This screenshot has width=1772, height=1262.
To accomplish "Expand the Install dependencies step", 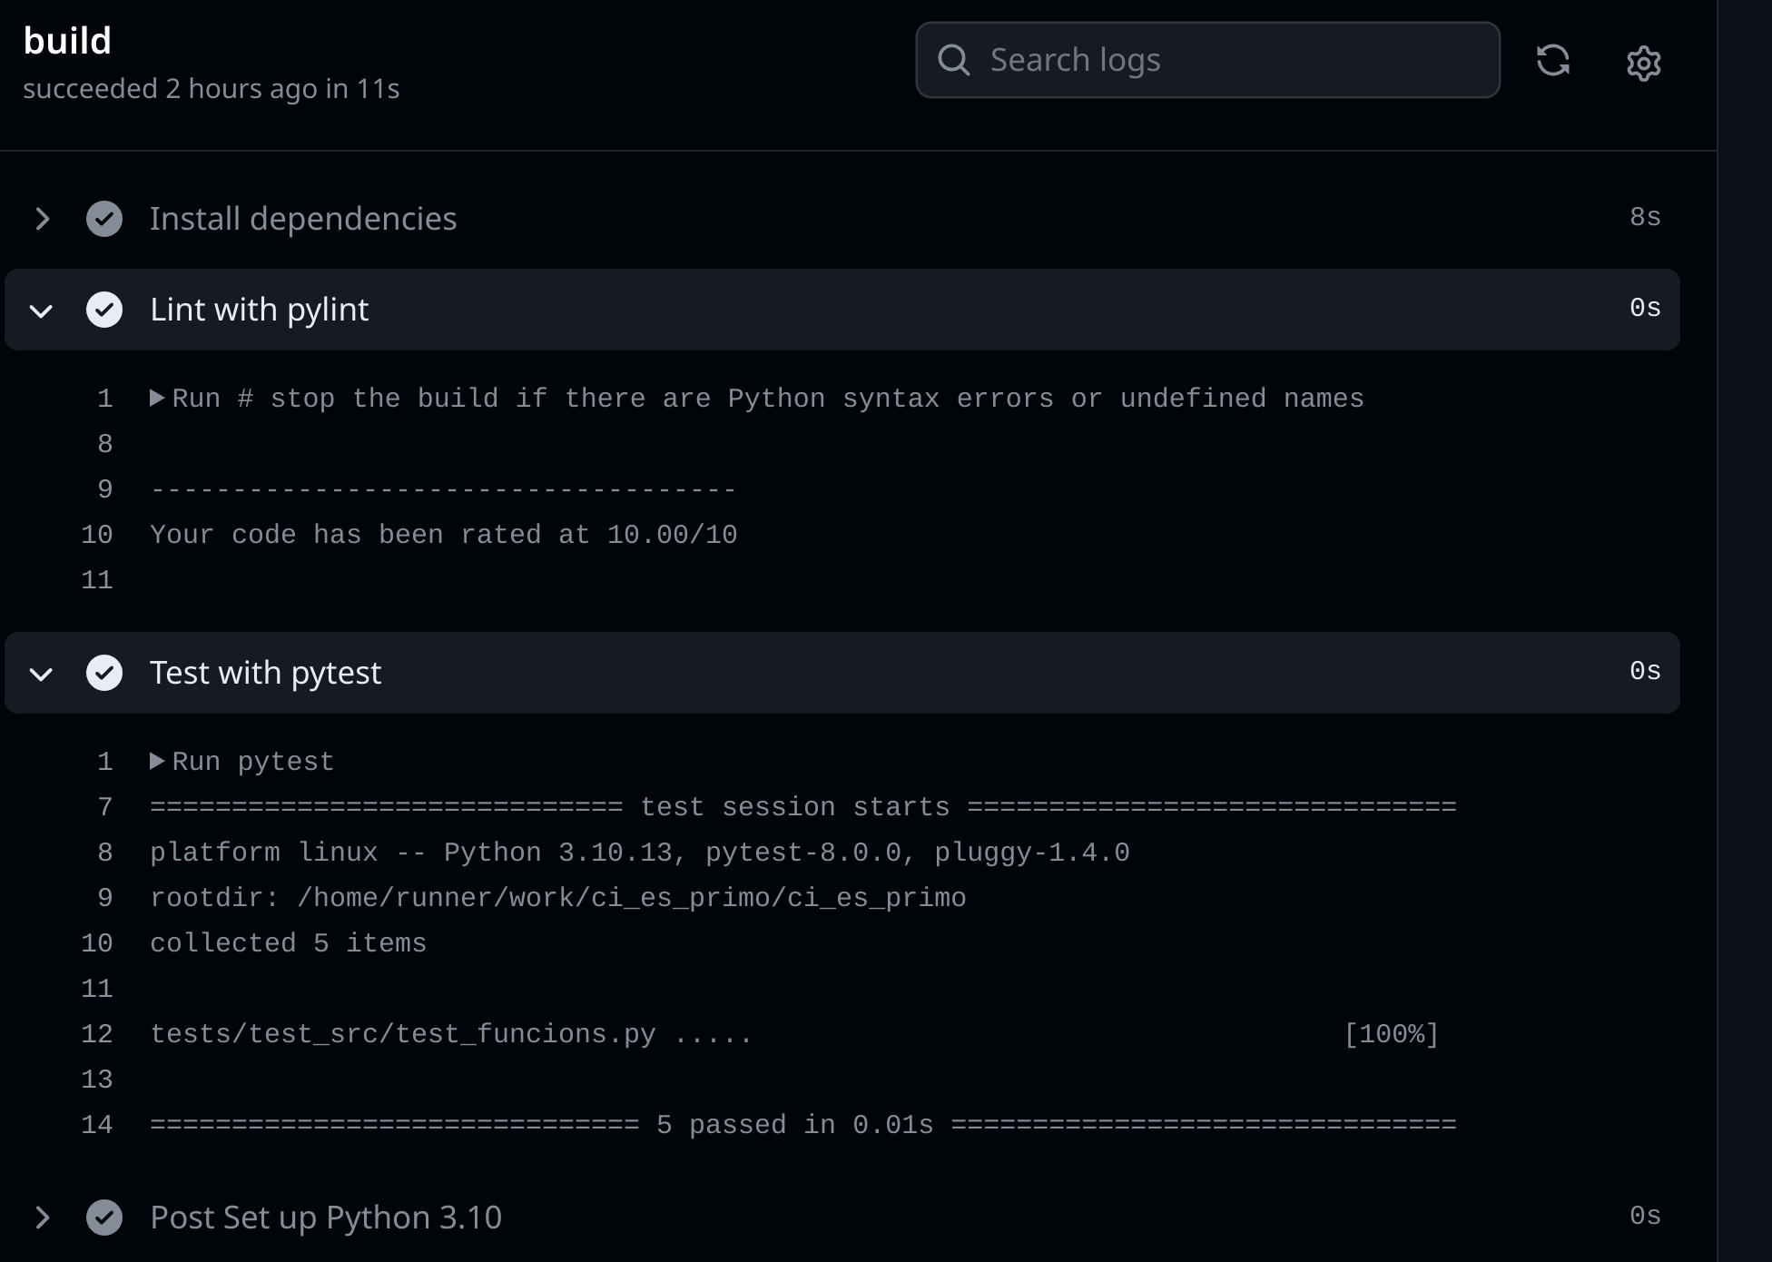I will pyautogui.click(x=42, y=219).
